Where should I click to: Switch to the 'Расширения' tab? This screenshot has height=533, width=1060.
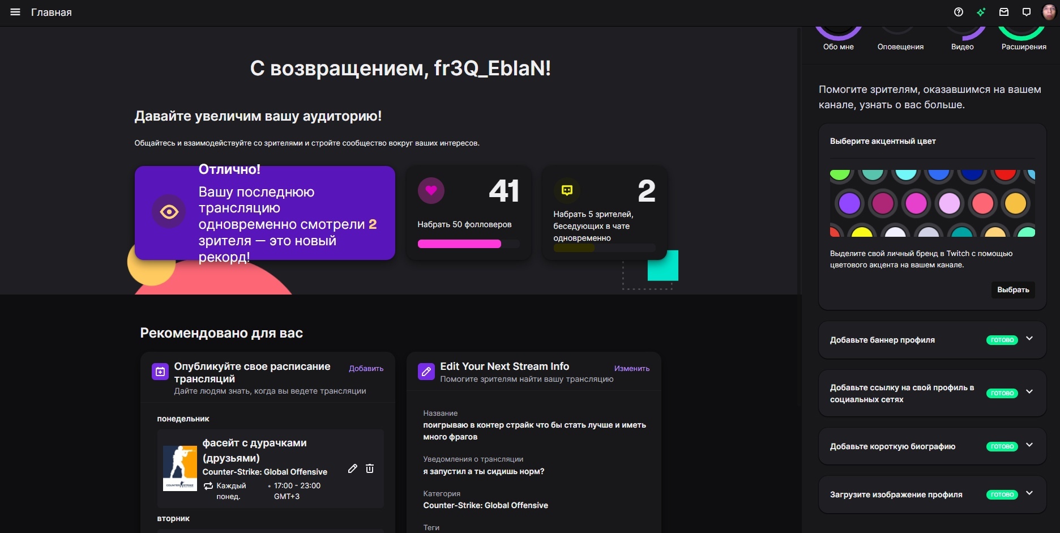click(1024, 46)
